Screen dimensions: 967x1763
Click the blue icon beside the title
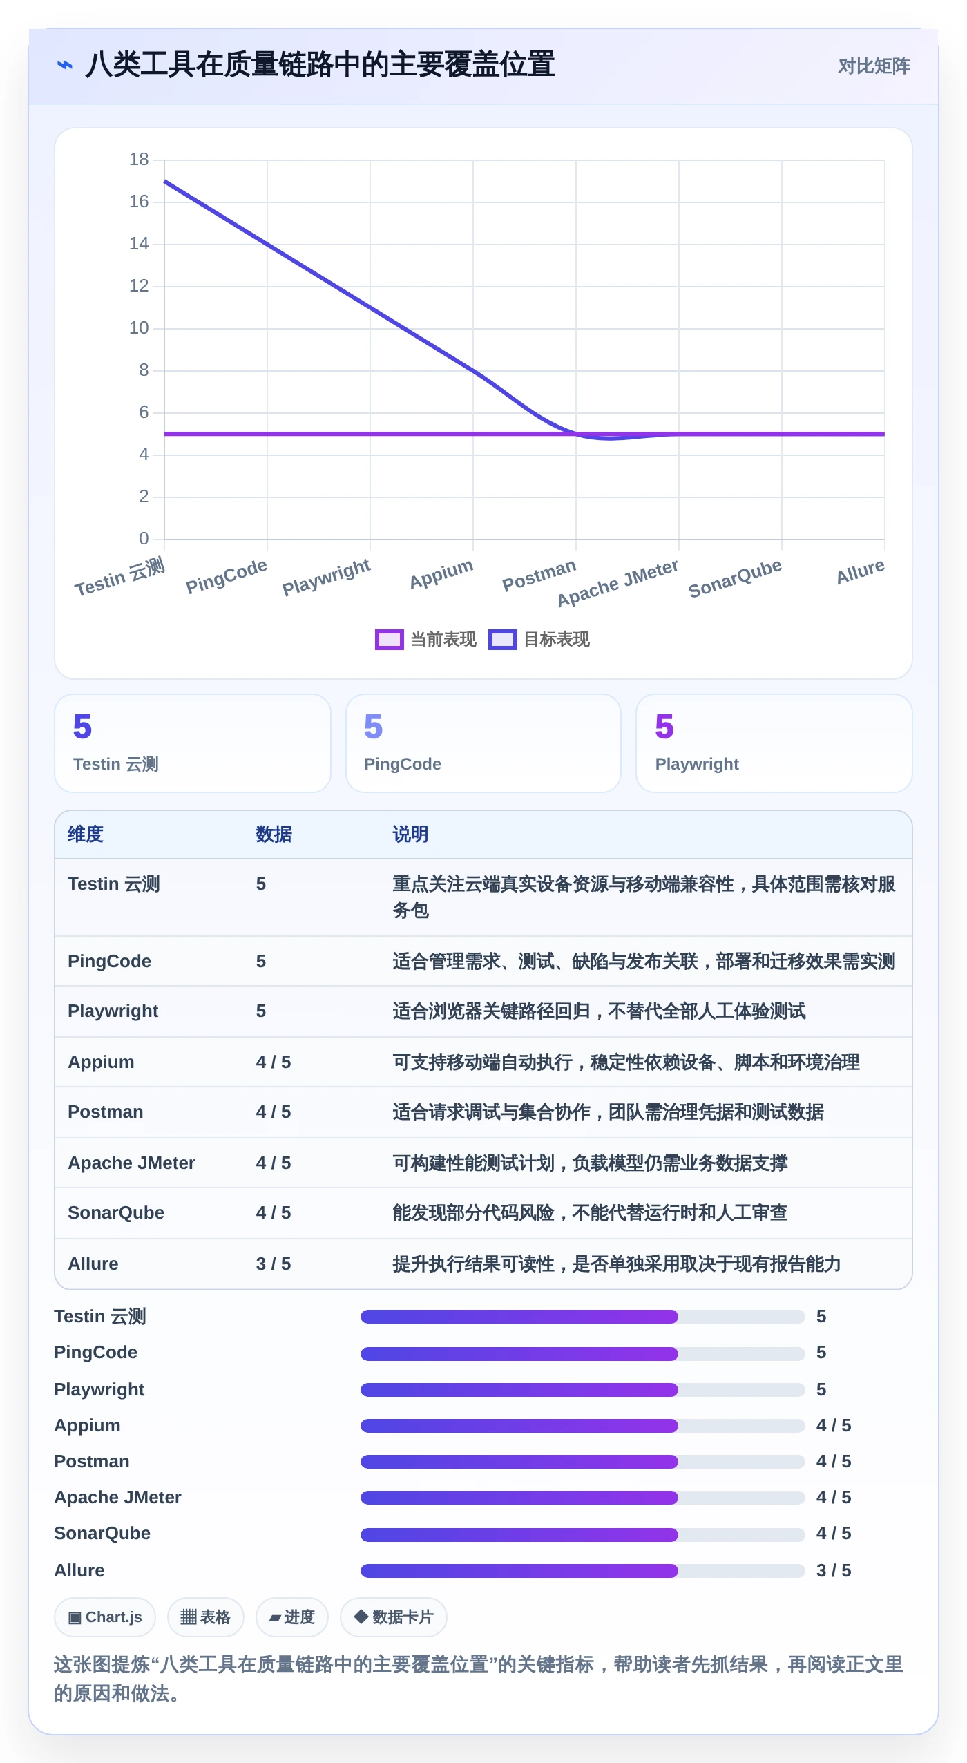click(64, 65)
